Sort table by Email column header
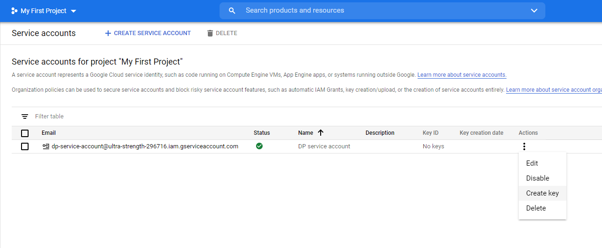The height and width of the screenshot is (248, 602). pos(49,133)
